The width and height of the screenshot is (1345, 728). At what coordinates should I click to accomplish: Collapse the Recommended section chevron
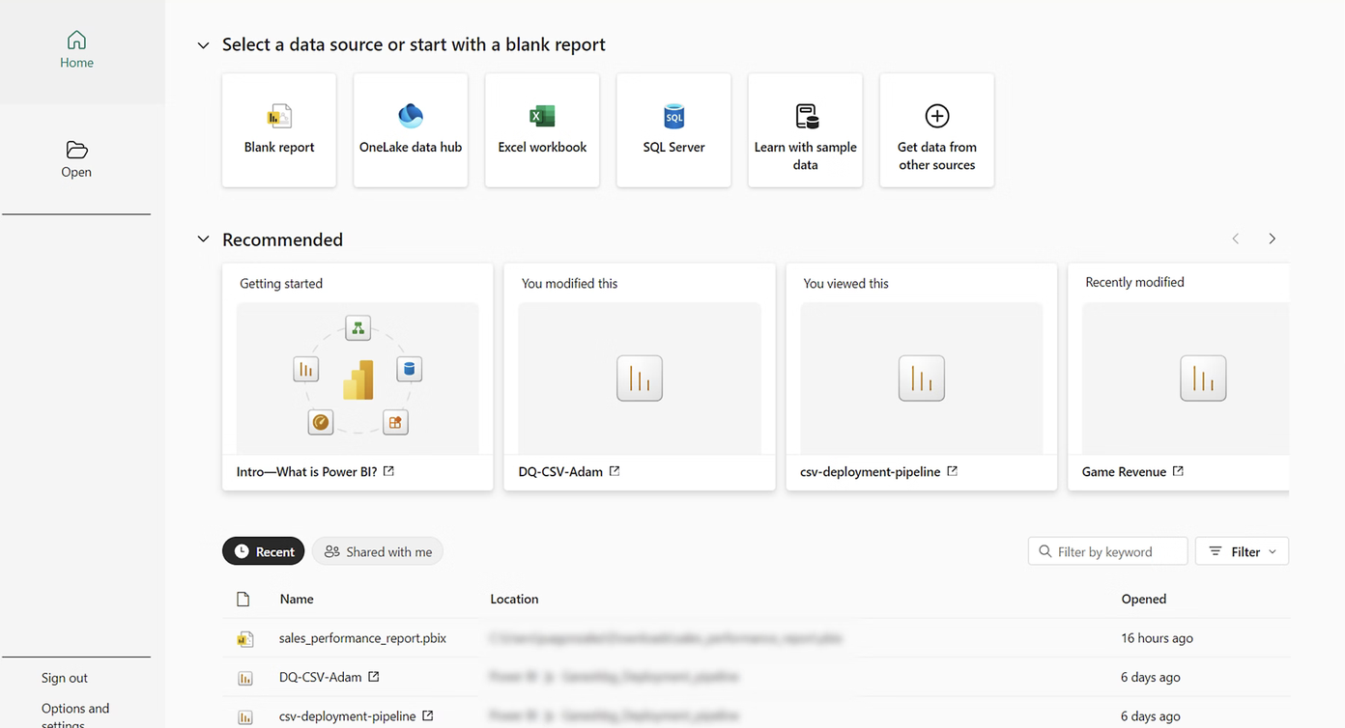pyautogui.click(x=203, y=239)
